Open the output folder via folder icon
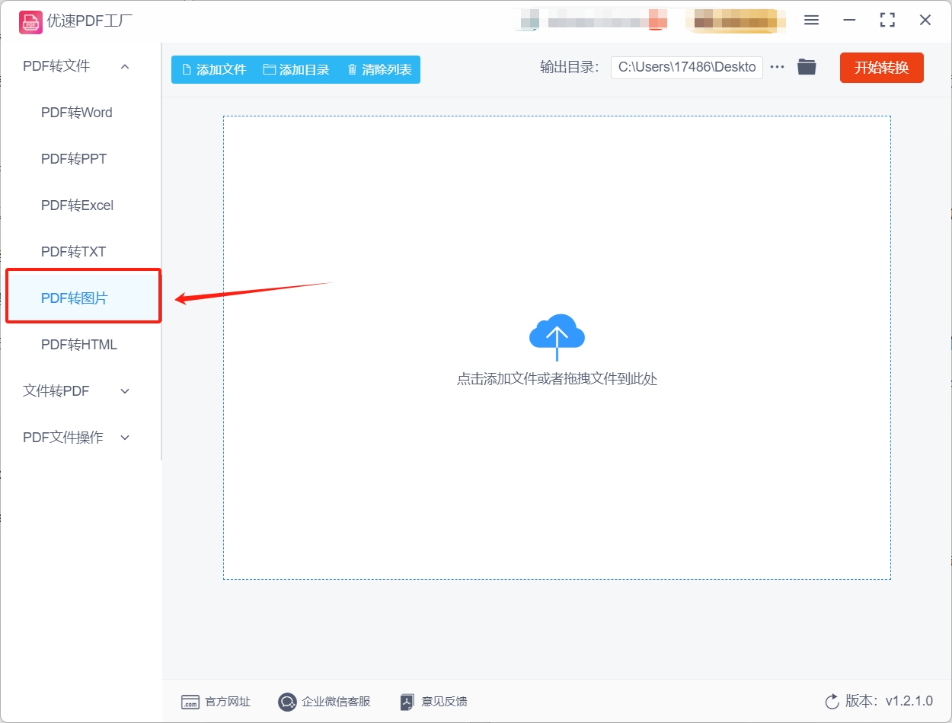Screen dimensions: 952x723 coord(807,66)
